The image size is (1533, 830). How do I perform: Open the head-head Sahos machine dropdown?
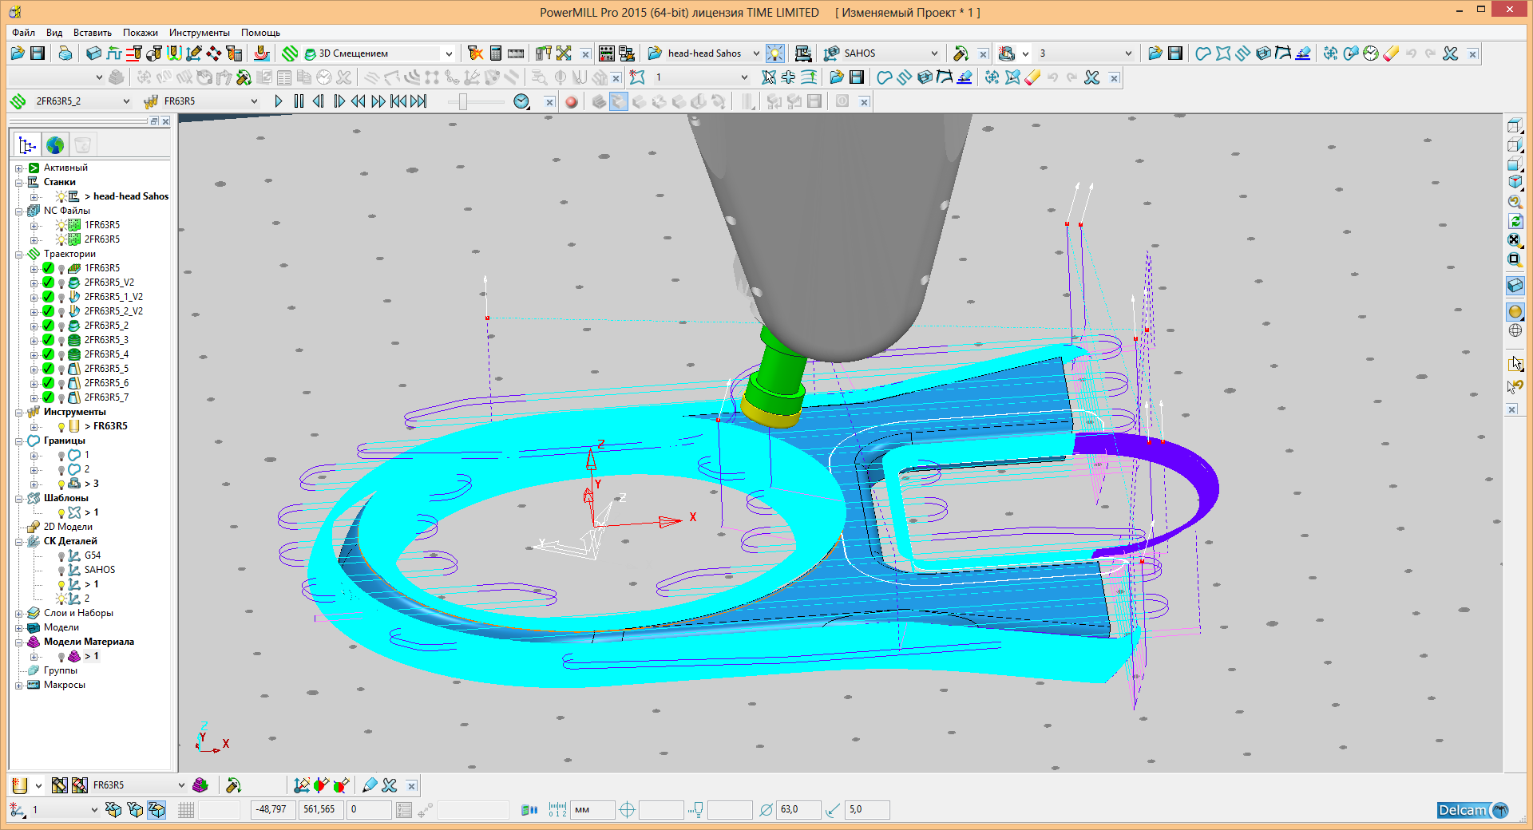pyautogui.click(x=756, y=53)
